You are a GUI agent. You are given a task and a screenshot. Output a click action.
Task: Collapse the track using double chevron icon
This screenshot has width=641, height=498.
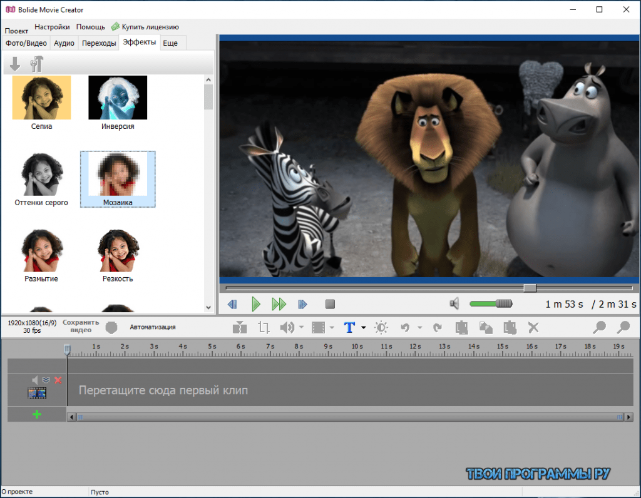tap(46, 380)
